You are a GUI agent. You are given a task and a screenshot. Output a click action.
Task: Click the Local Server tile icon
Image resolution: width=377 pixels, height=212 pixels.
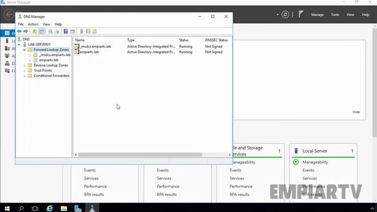click(296, 151)
